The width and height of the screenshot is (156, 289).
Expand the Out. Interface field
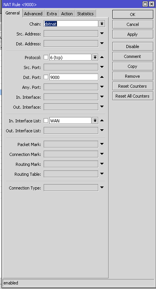coord(102,106)
